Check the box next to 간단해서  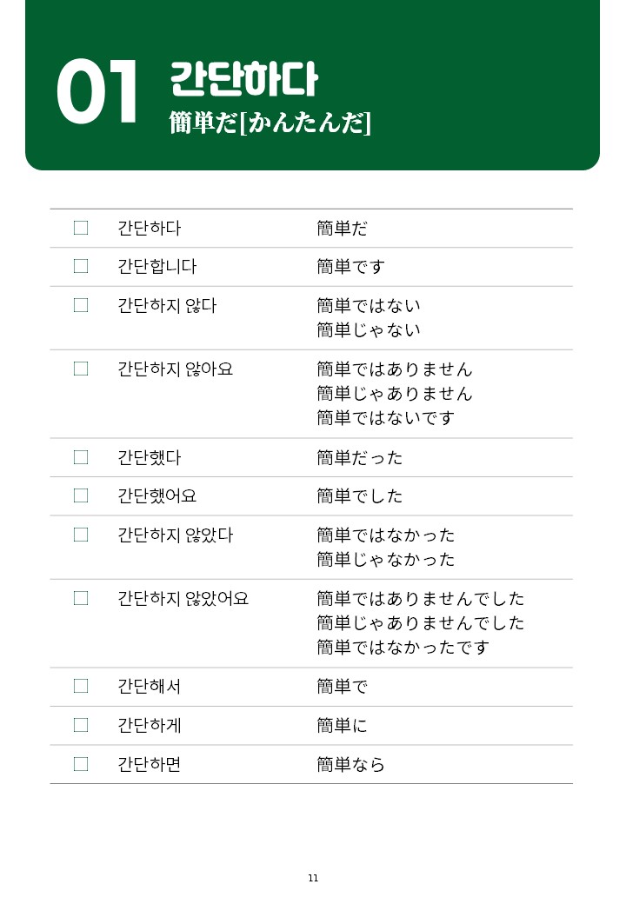(81, 686)
